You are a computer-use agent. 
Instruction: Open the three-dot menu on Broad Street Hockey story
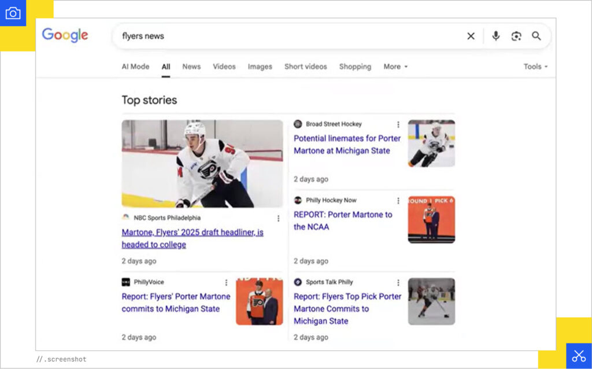coord(398,124)
